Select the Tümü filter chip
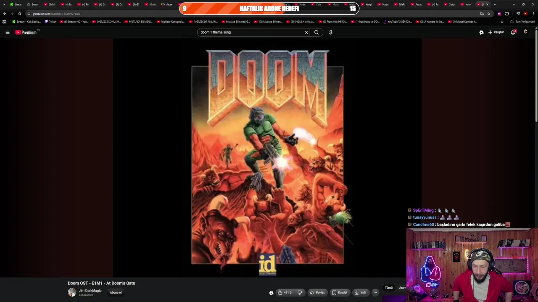This screenshot has width=538, height=302. pyautogui.click(x=389, y=288)
